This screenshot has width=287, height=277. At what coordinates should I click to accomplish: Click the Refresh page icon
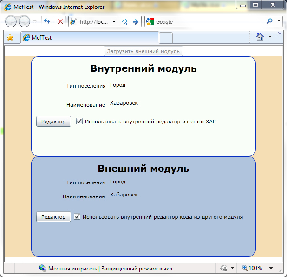tap(47, 21)
